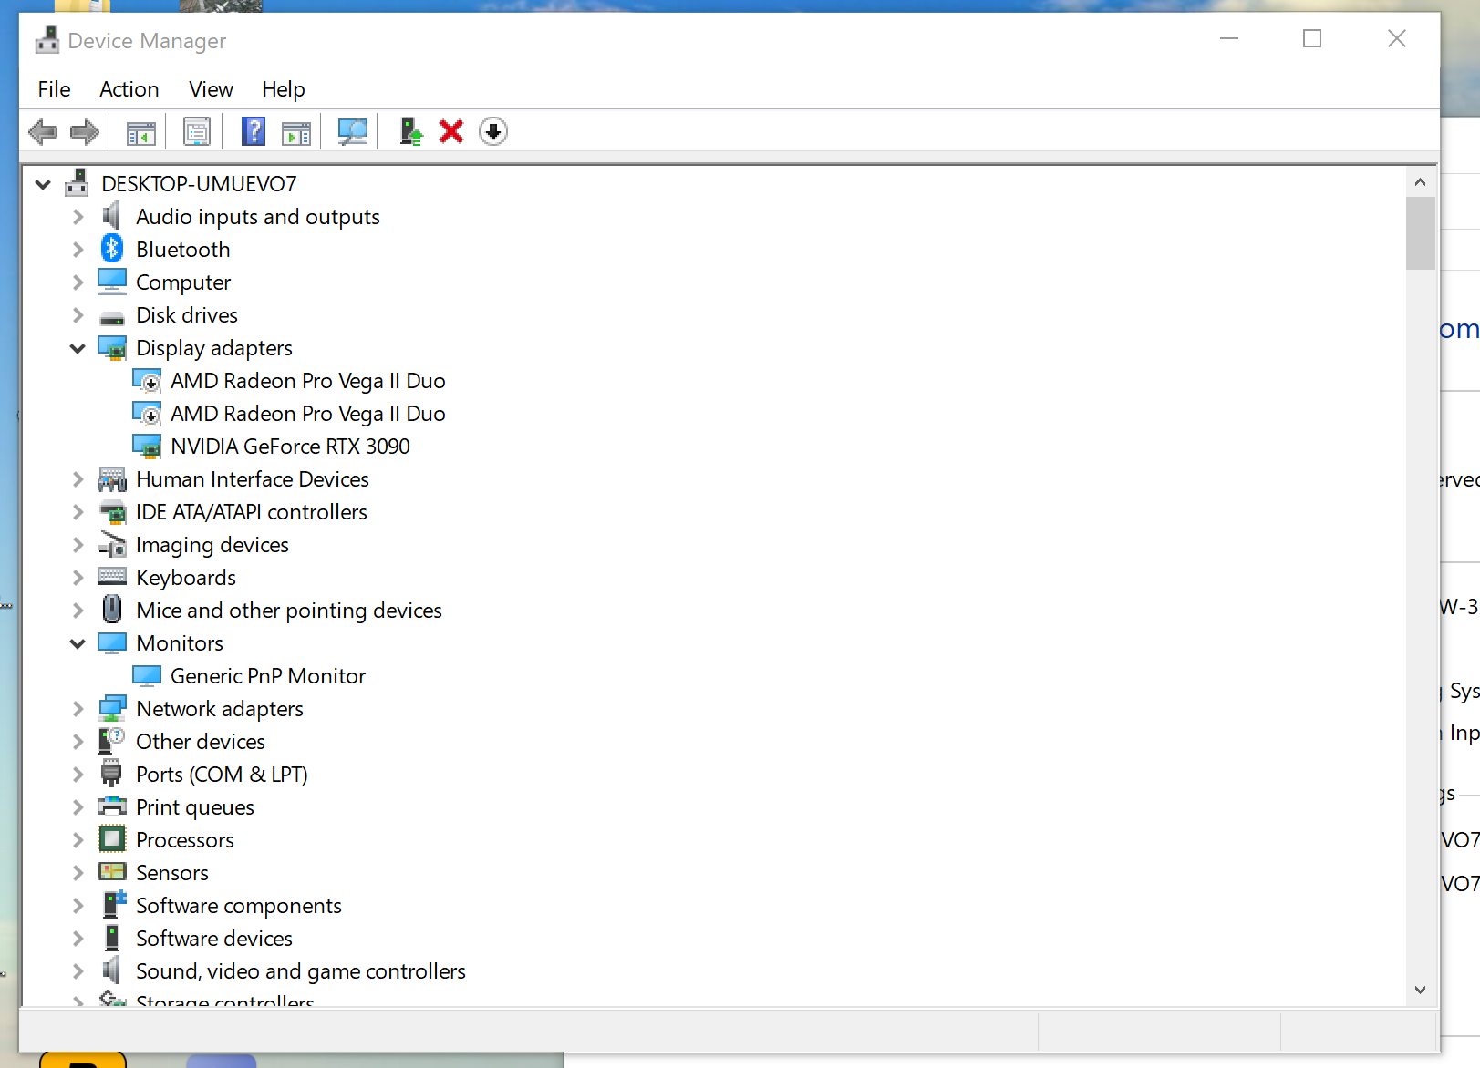The image size is (1480, 1068).
Task: Click the Software components category icon
Action: click(113, 904)
